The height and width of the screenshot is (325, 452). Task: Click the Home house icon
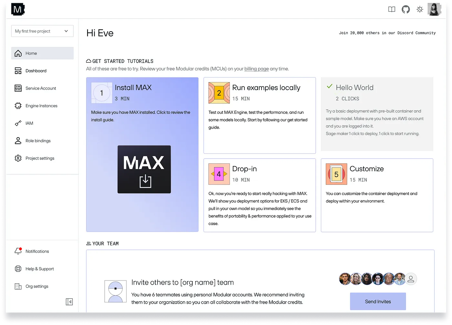pyautogui.click(x=18, y=53)
